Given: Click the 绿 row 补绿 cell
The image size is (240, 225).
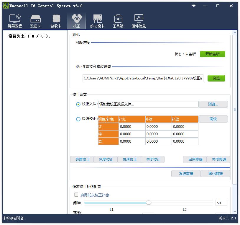Looking at the screenshot, I should 158,134.
